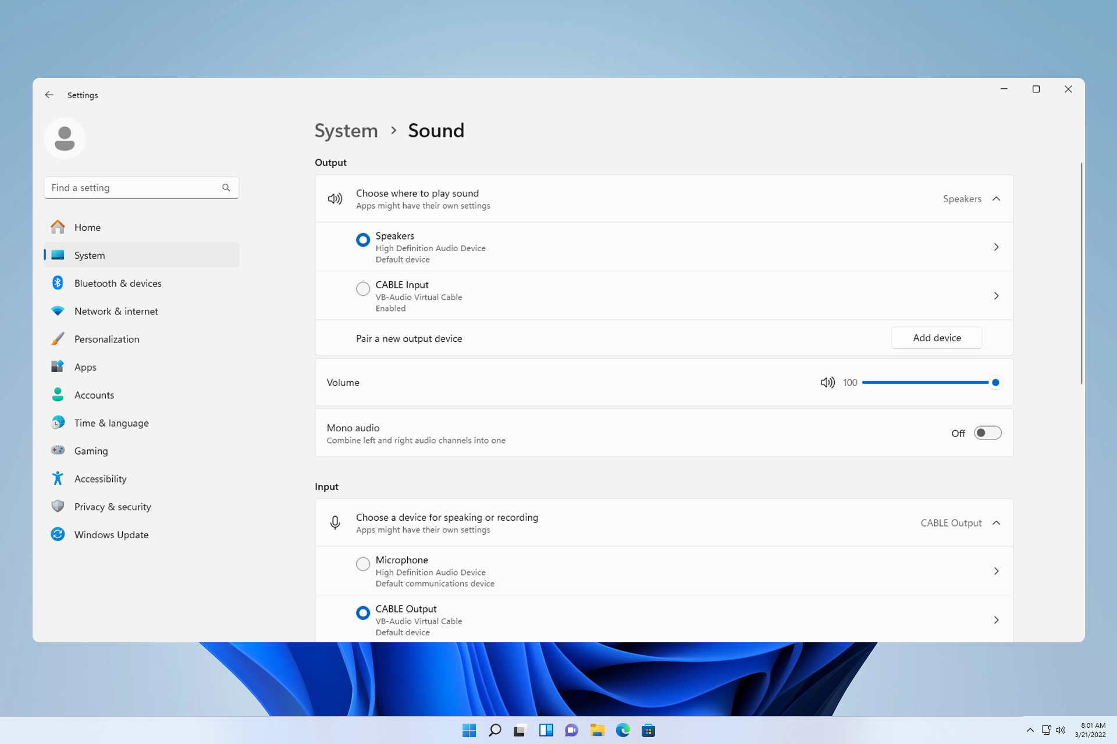Click the Accessibility icon
Screen dimensions: 1117x744
point(58,478)
